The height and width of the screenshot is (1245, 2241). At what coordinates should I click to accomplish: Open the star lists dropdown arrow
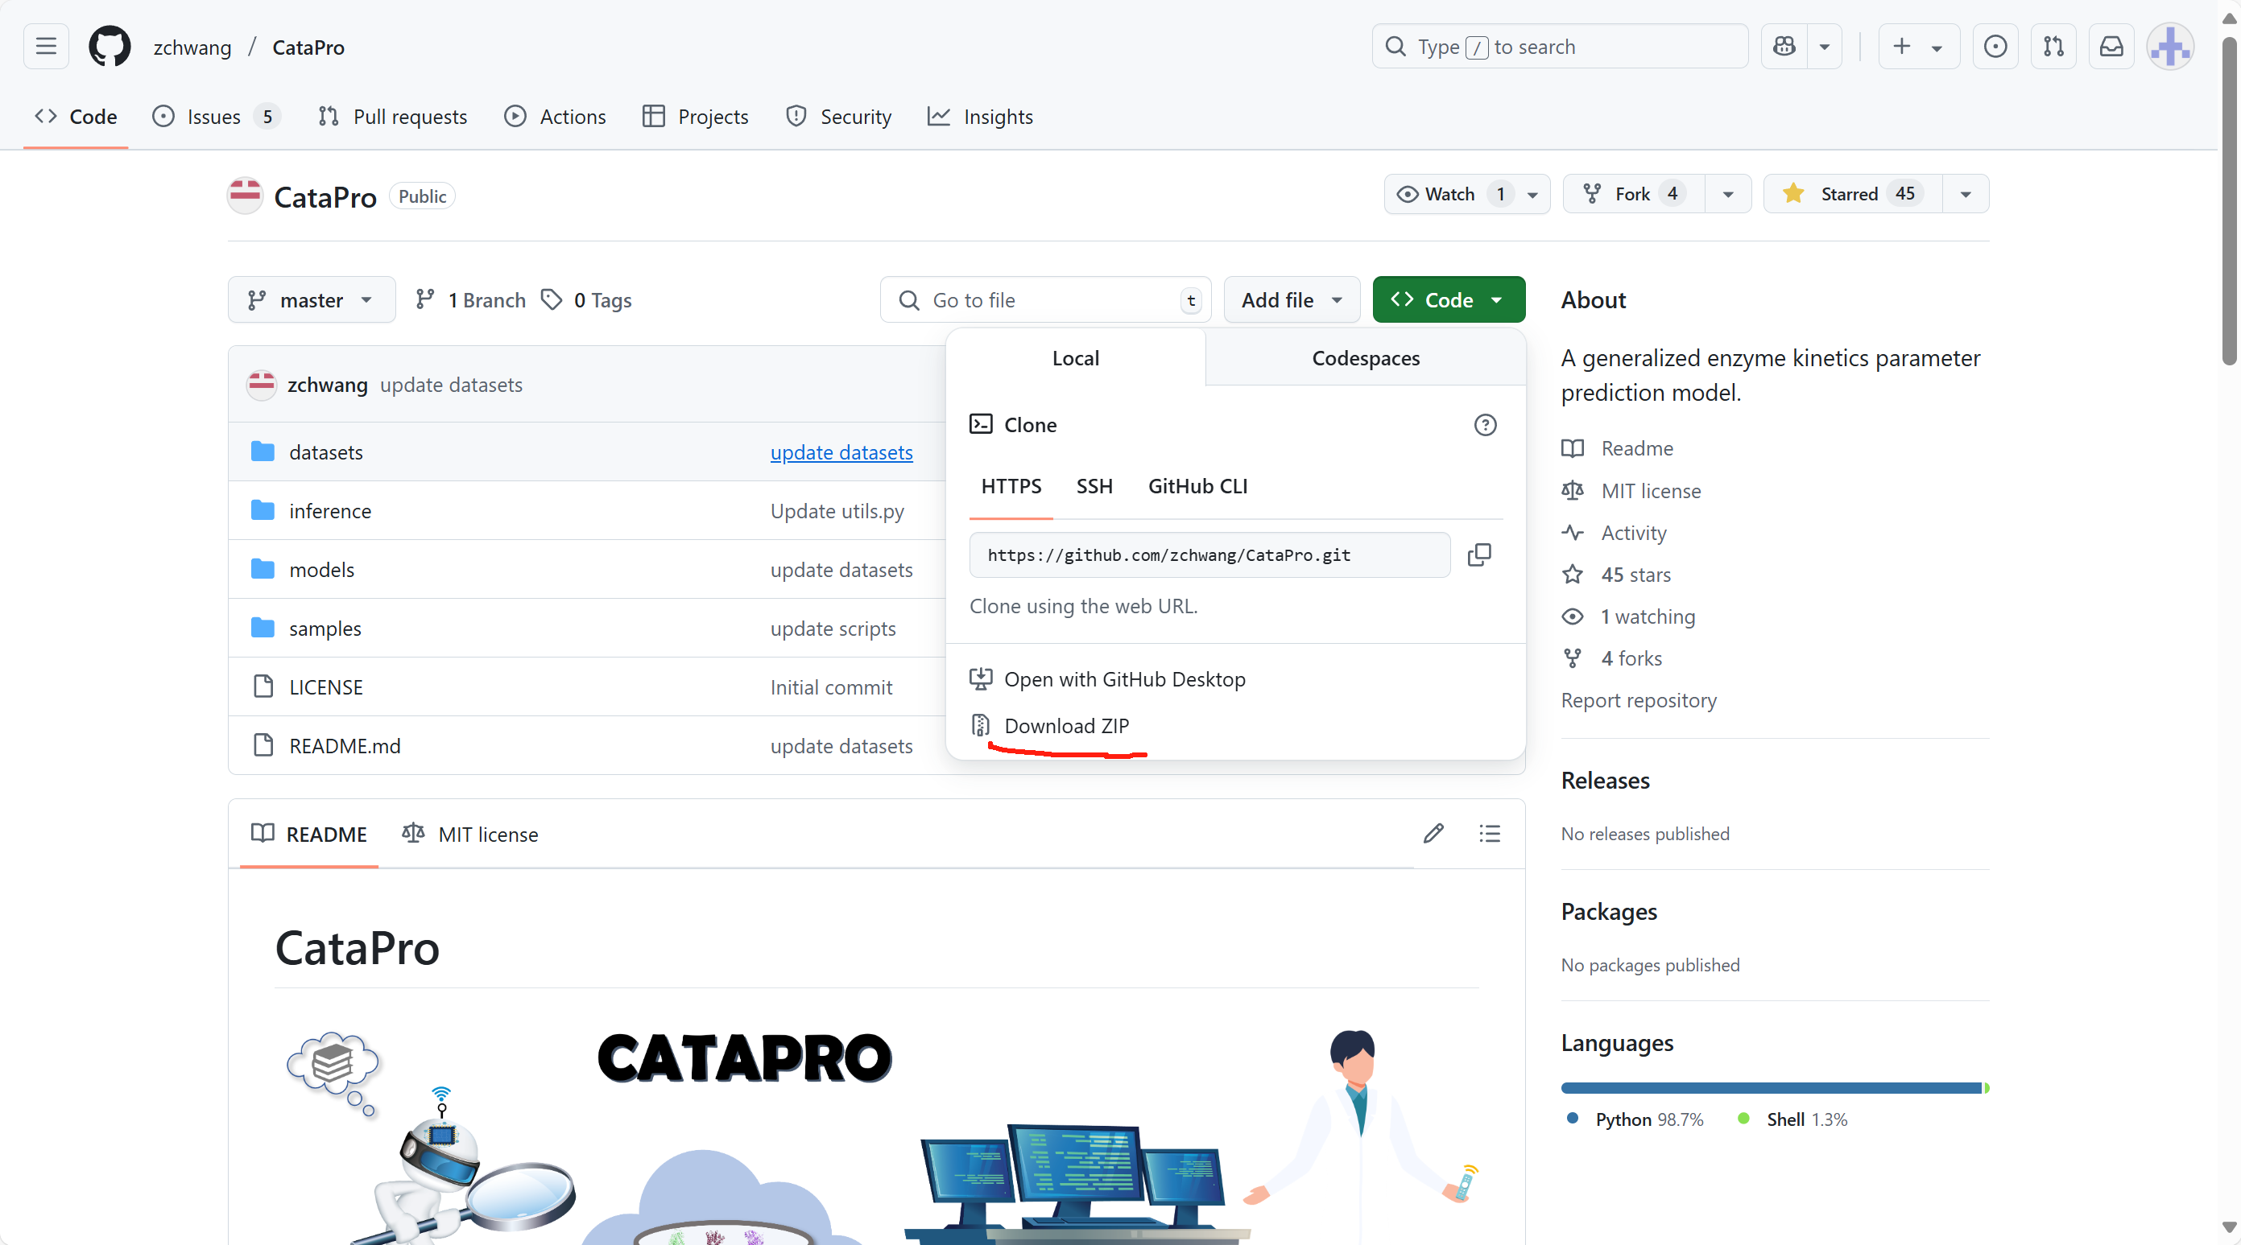[1966, 194]
